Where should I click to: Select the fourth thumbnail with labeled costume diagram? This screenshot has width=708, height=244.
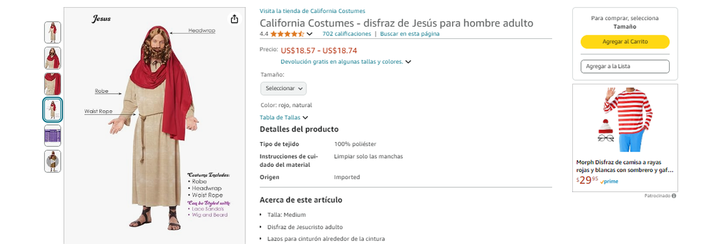[53, 110]
